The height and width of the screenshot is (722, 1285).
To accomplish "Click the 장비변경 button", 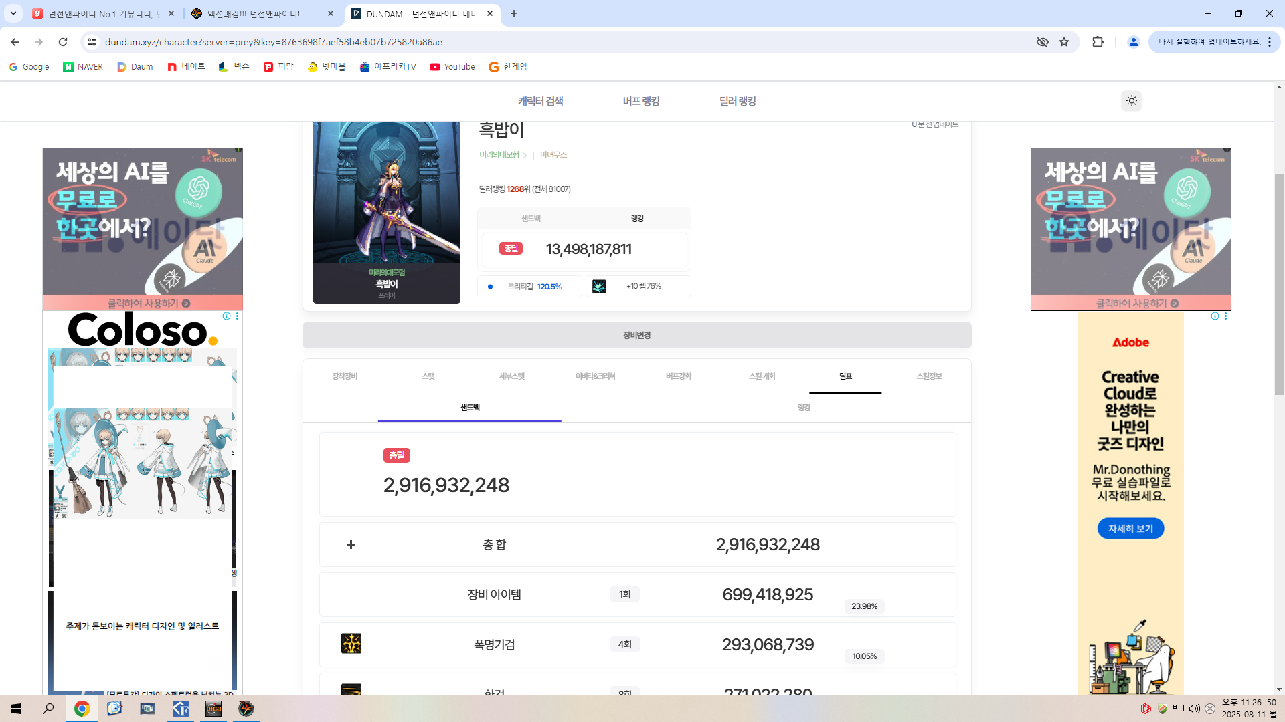I will [637, 335].
